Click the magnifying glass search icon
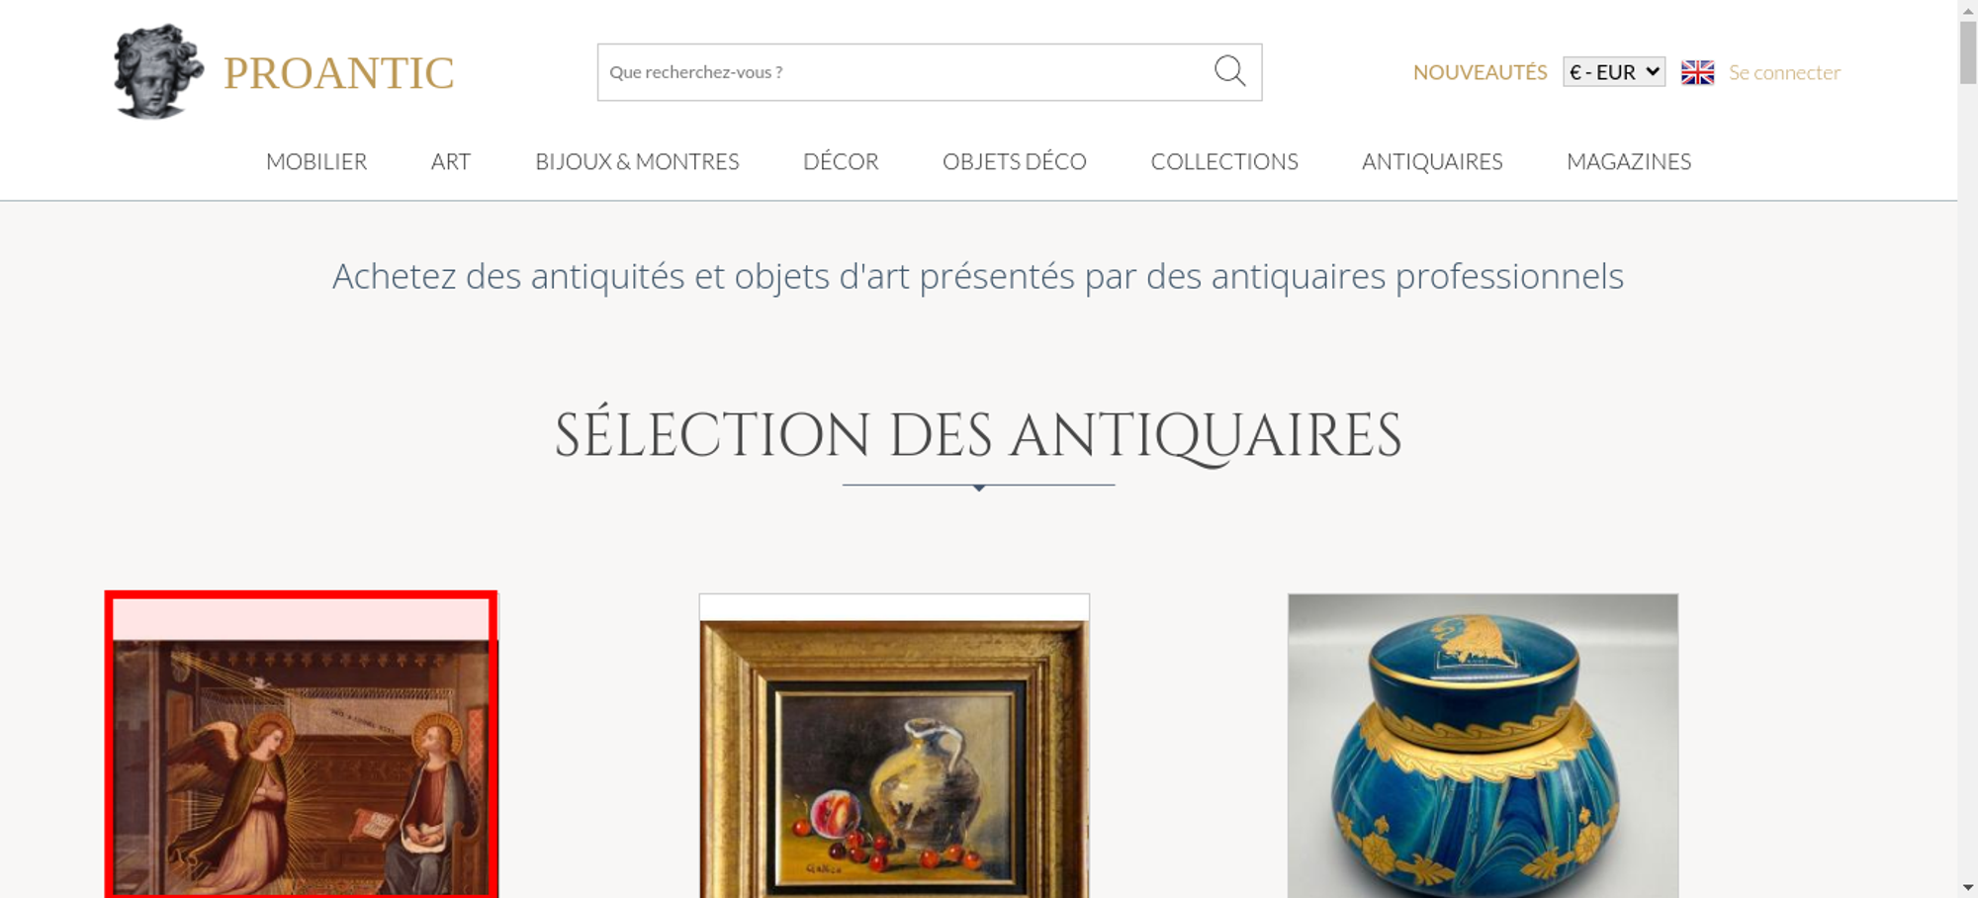 [1229, 71]
